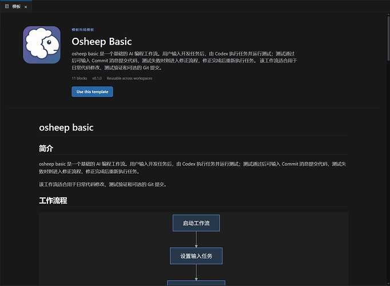Viewport: 390px width, 286px height.
Task: Click the 设置输入任务 flowchart node
Action: pyautogui.click(x=196, y=256)
